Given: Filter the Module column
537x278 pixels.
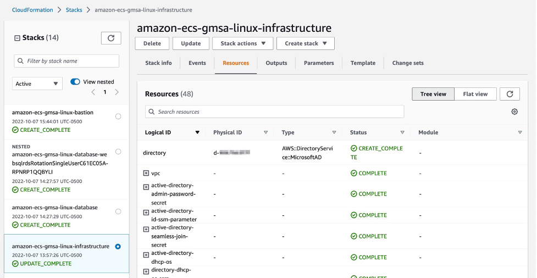Looking at the screenshot, I should (x=520, y=132).
